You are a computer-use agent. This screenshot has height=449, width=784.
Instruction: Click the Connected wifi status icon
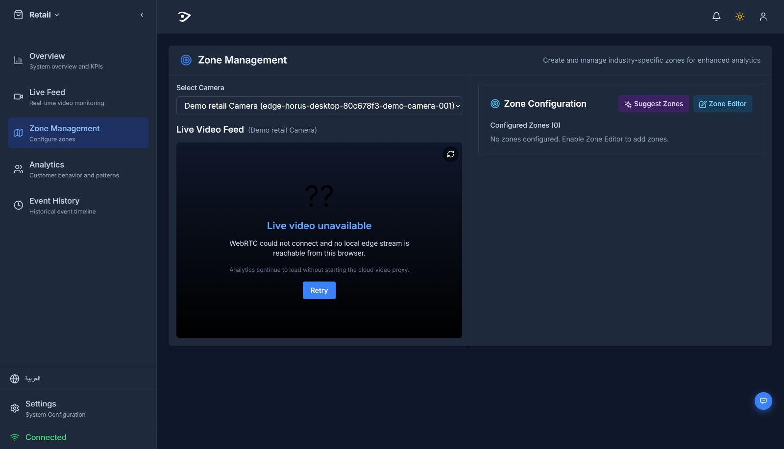click(15, 437)
